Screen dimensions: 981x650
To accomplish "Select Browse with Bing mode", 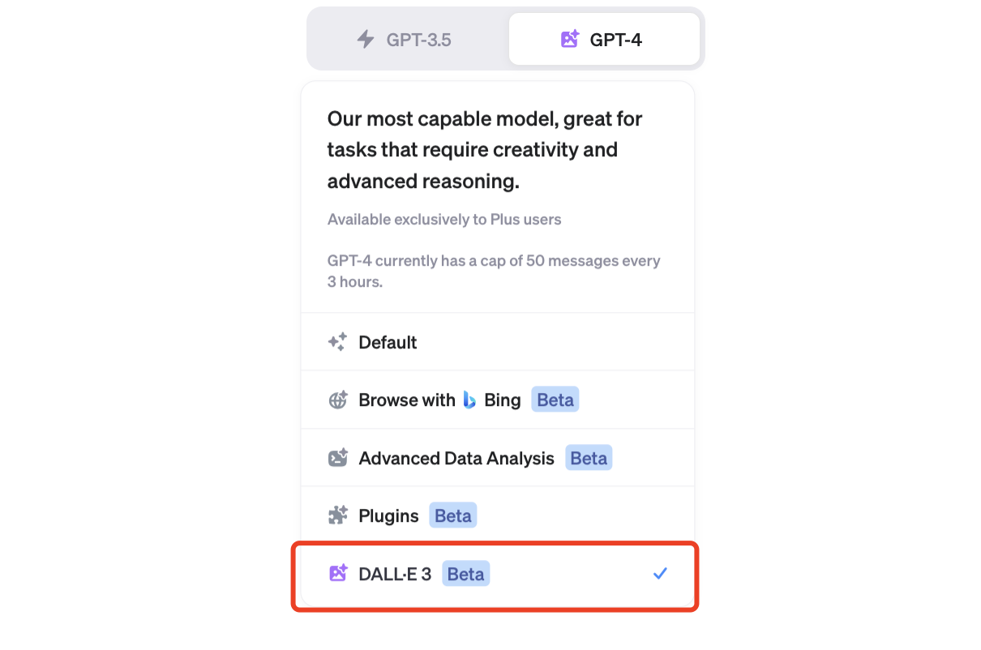I will click(x=498, y=400).
